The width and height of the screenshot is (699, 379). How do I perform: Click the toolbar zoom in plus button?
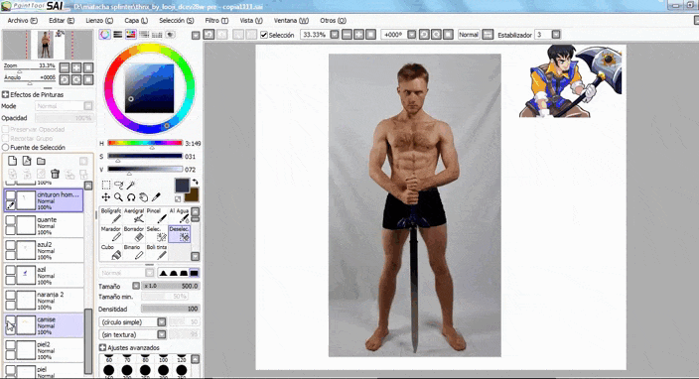tap(358, 35)
